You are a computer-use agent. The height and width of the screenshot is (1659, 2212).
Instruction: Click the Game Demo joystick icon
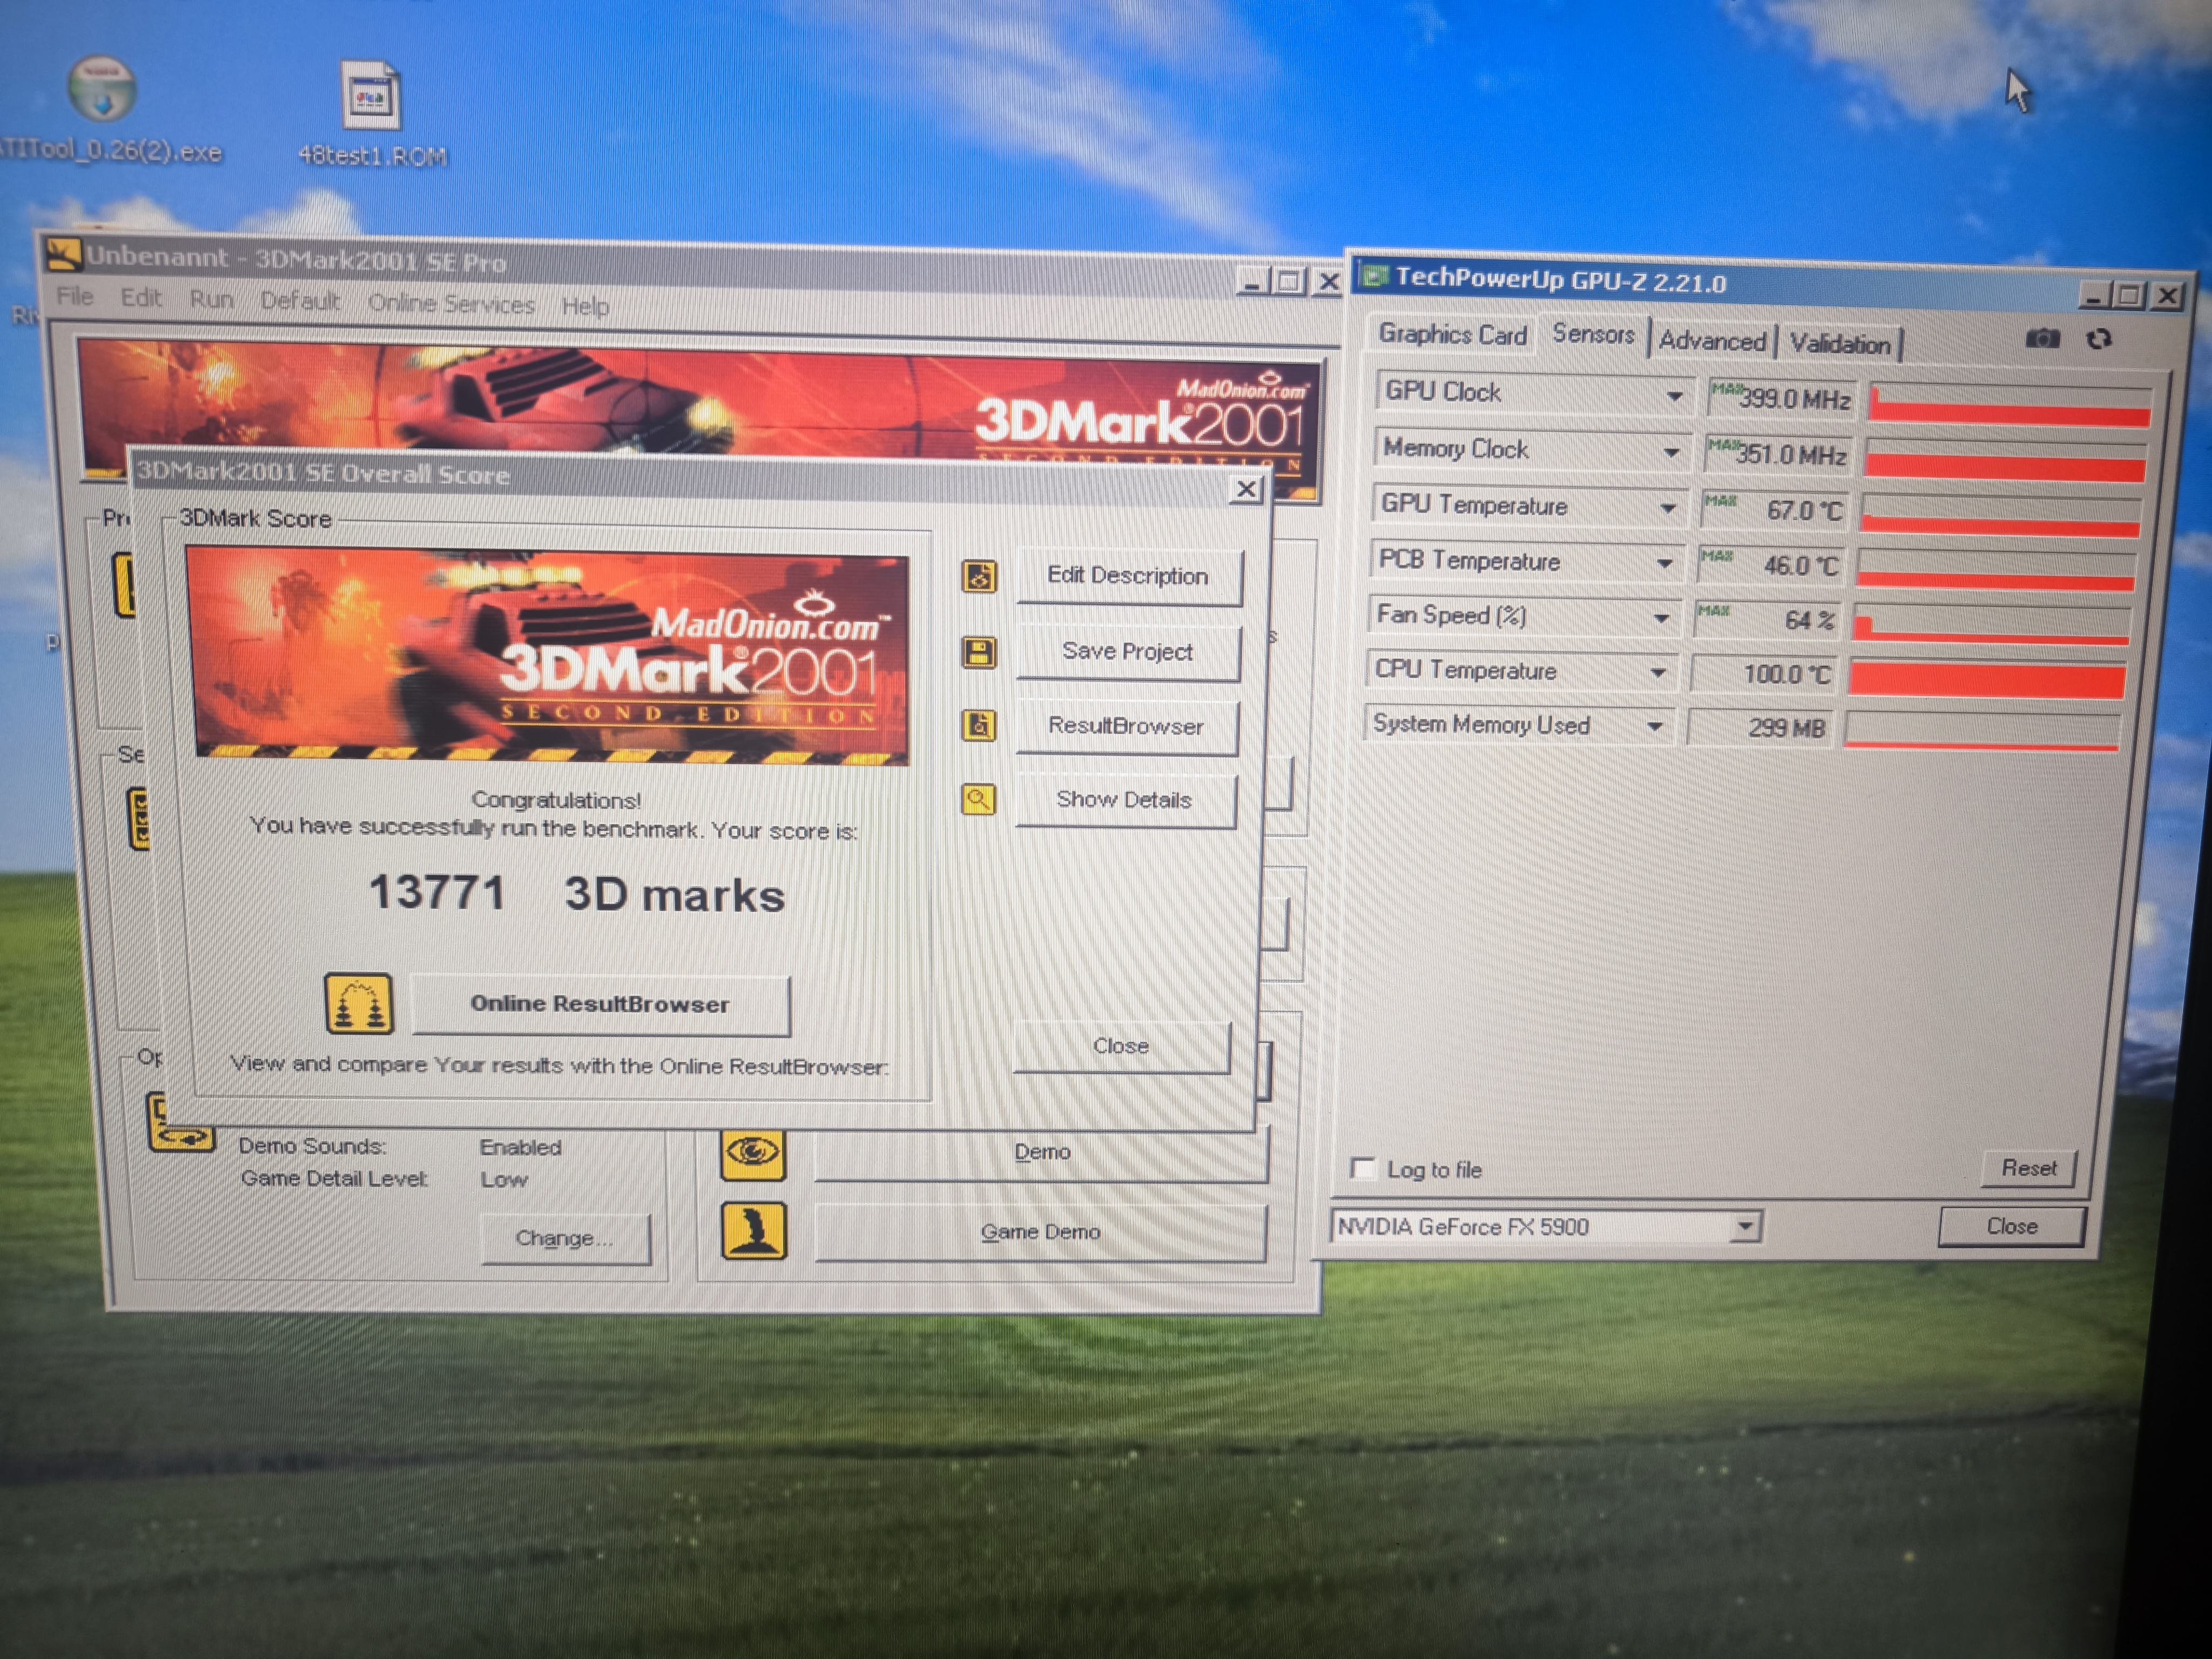[x=753, y=1230]
